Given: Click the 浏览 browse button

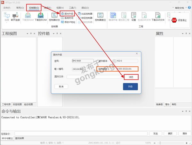Looking at the screenshot, I should [131, 77].
